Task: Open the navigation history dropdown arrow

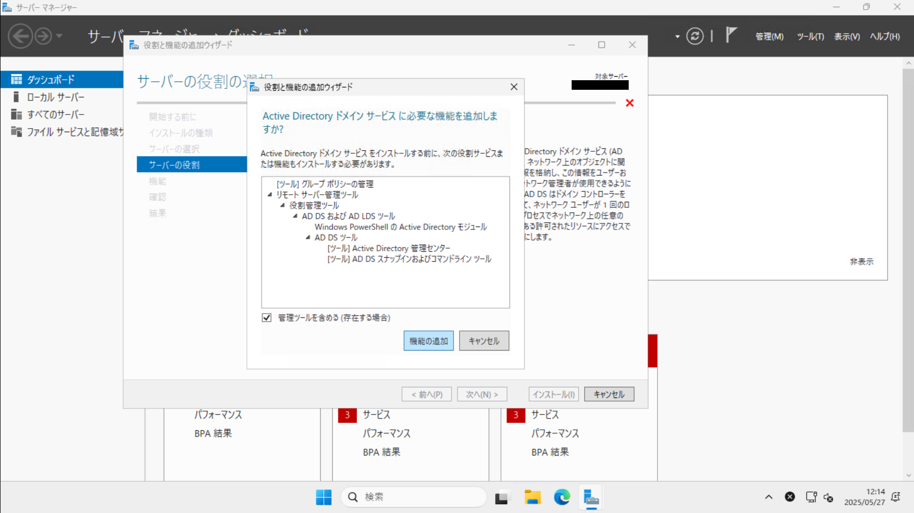Action: coord(59,36)
